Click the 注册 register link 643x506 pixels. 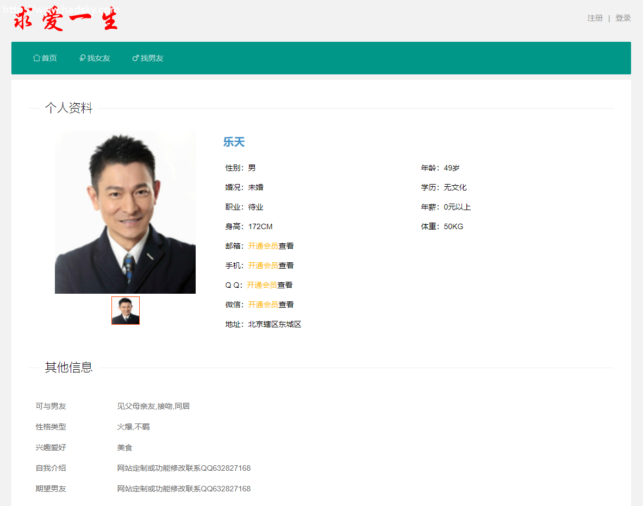pyautogui.click(x=595, y=18)
